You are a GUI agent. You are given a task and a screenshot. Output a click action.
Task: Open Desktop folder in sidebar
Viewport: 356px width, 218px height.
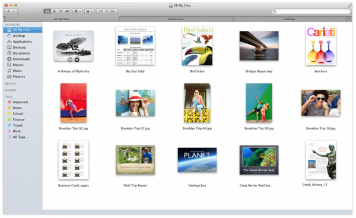pyautogui.click(x=23, y=48)
